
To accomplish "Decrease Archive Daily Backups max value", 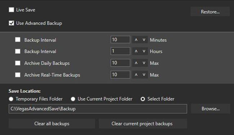I will [144, 63].
